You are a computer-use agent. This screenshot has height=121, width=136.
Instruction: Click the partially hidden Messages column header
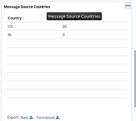click(71, 18)
